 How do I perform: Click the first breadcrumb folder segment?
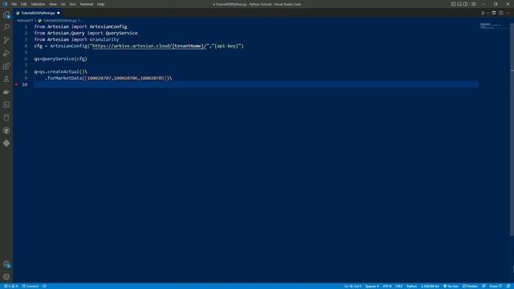(25, 21)
